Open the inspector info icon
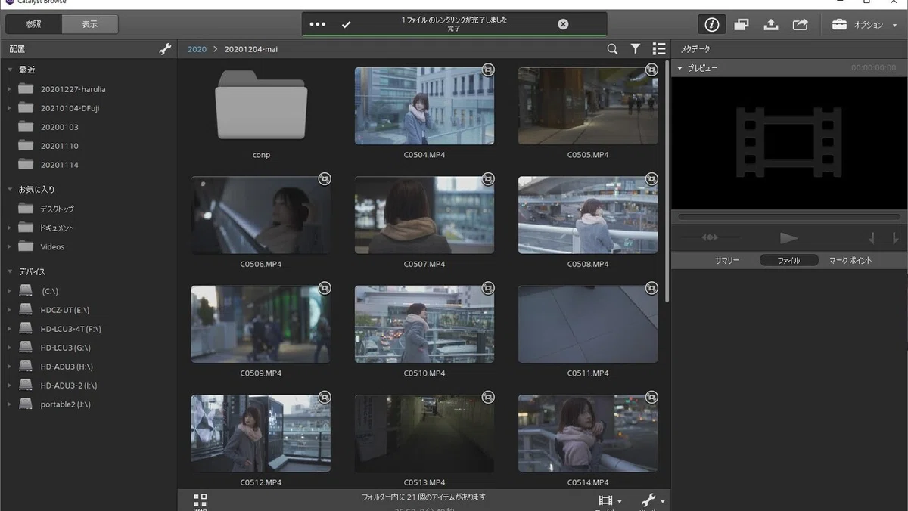 (x=711, y=24)
